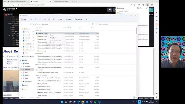This screenshot has height=104, width=185.
Task: Select Music under This PC
Action: pos(26,73)
